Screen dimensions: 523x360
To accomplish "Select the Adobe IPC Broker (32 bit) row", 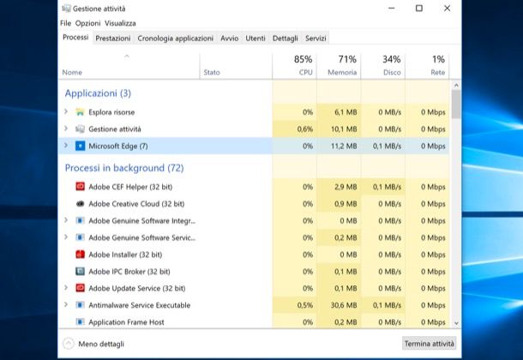I will click(254, 272).
